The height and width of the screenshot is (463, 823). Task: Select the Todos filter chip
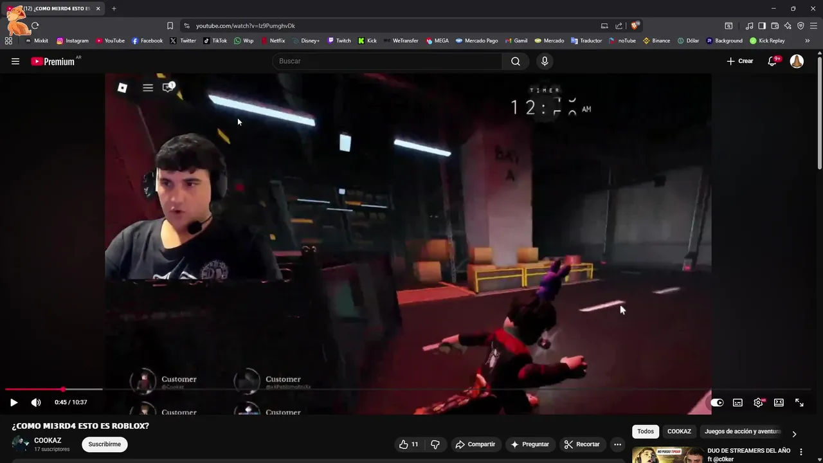[646, 431]
